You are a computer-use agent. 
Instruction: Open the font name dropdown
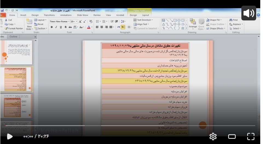69,22
